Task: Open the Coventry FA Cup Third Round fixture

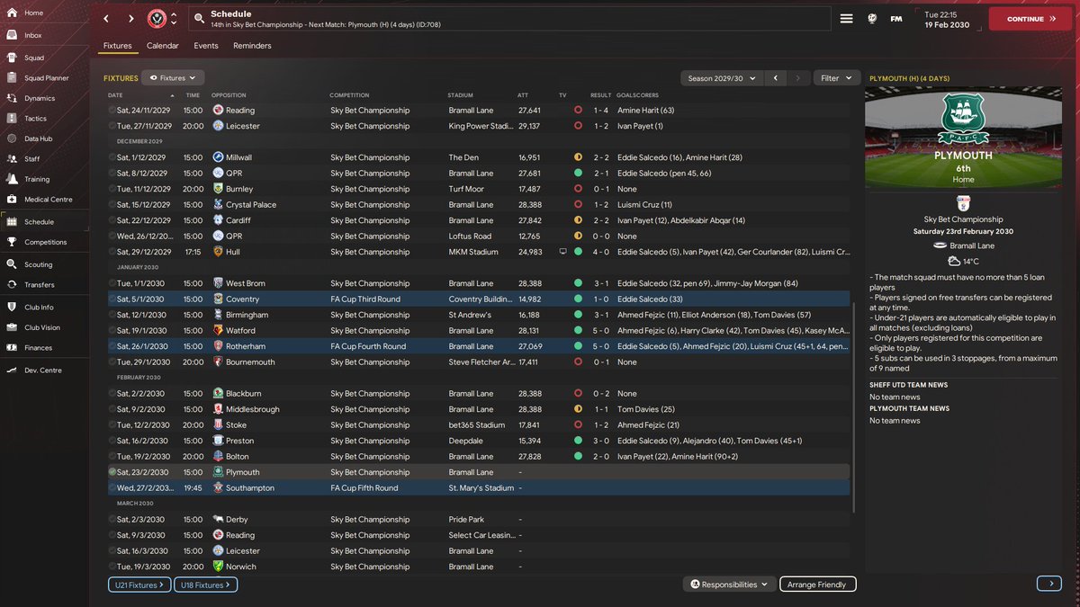Action: point(479,299)
